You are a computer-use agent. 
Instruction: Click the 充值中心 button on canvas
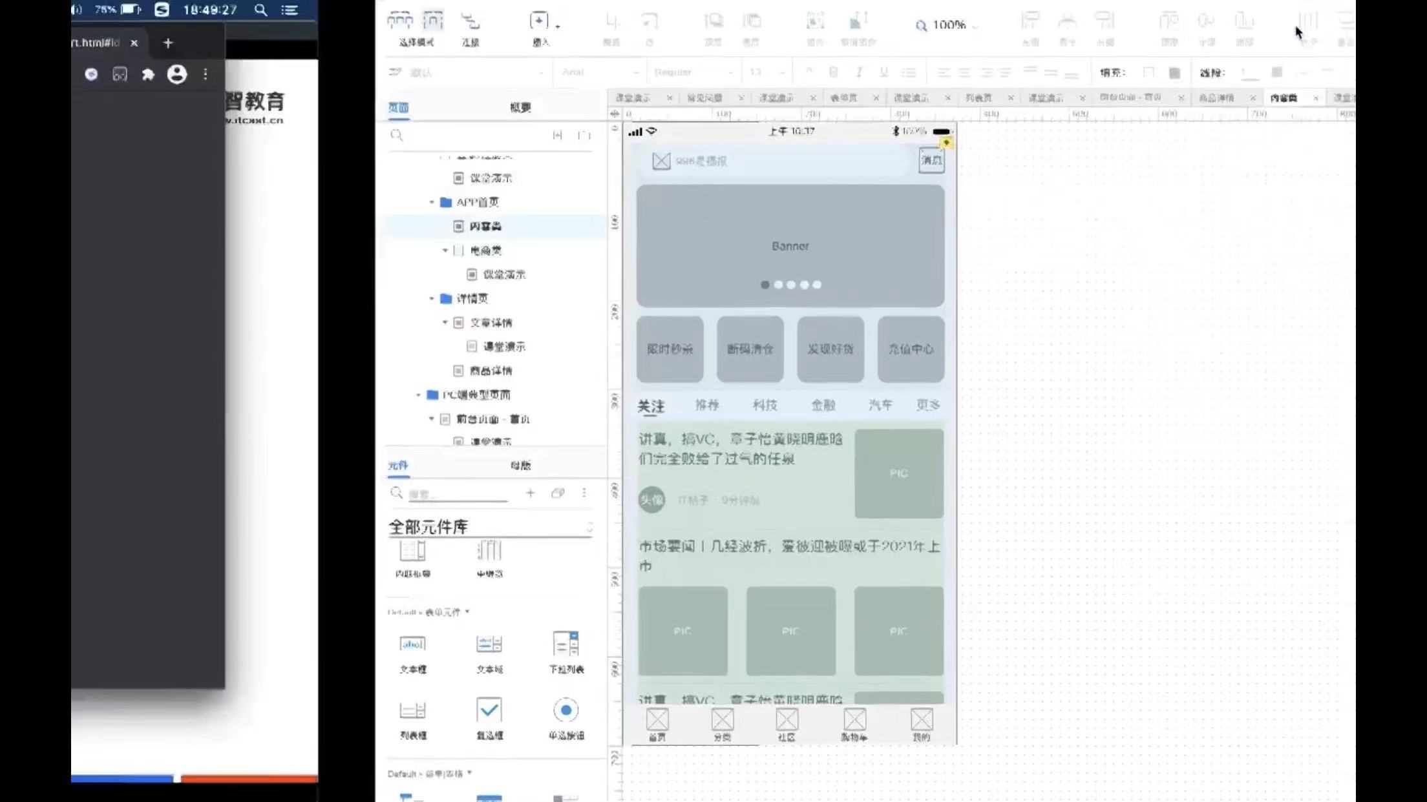pos(911,349)
